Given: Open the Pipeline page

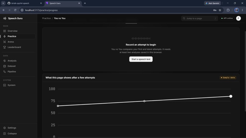Looking at the screenshot, I should click(19, 72).
